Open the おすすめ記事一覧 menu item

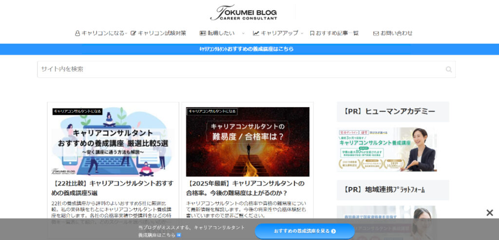(x=337, y=34)
